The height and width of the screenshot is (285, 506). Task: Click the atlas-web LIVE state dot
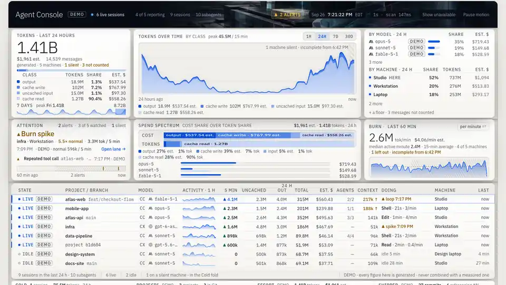tap(20, 199)
